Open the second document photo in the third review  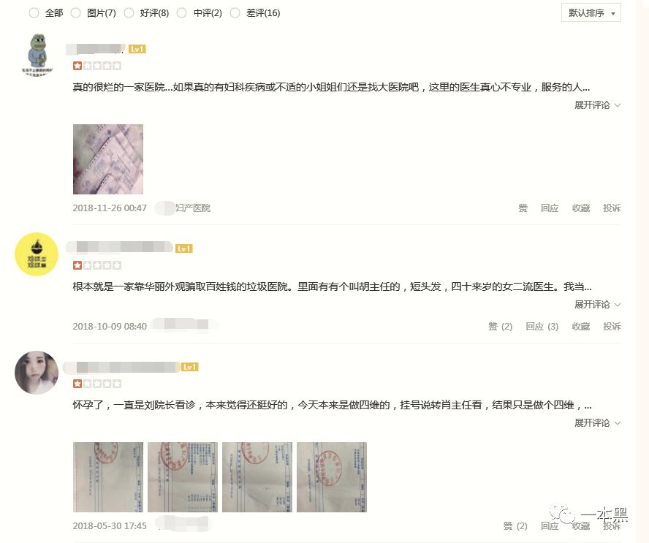click(x=183, y=477)
